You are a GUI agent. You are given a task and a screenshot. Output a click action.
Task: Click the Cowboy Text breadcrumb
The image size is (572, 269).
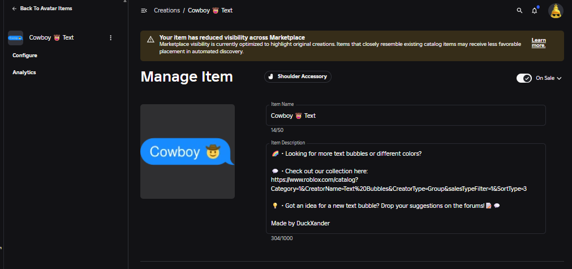point(210,11)
